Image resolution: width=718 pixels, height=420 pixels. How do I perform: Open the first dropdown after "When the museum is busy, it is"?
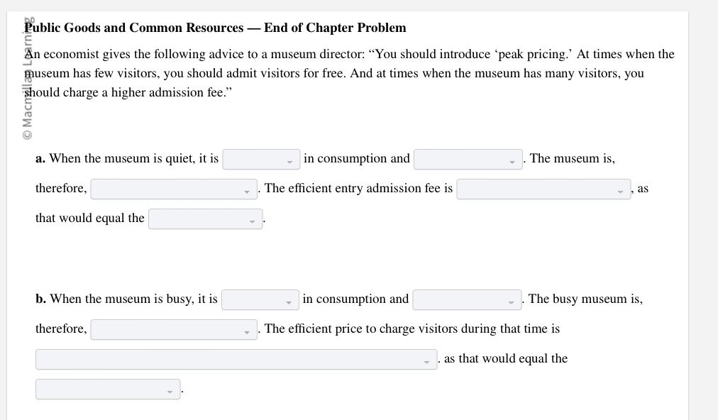pyautogui.click(x=260, y=299)
